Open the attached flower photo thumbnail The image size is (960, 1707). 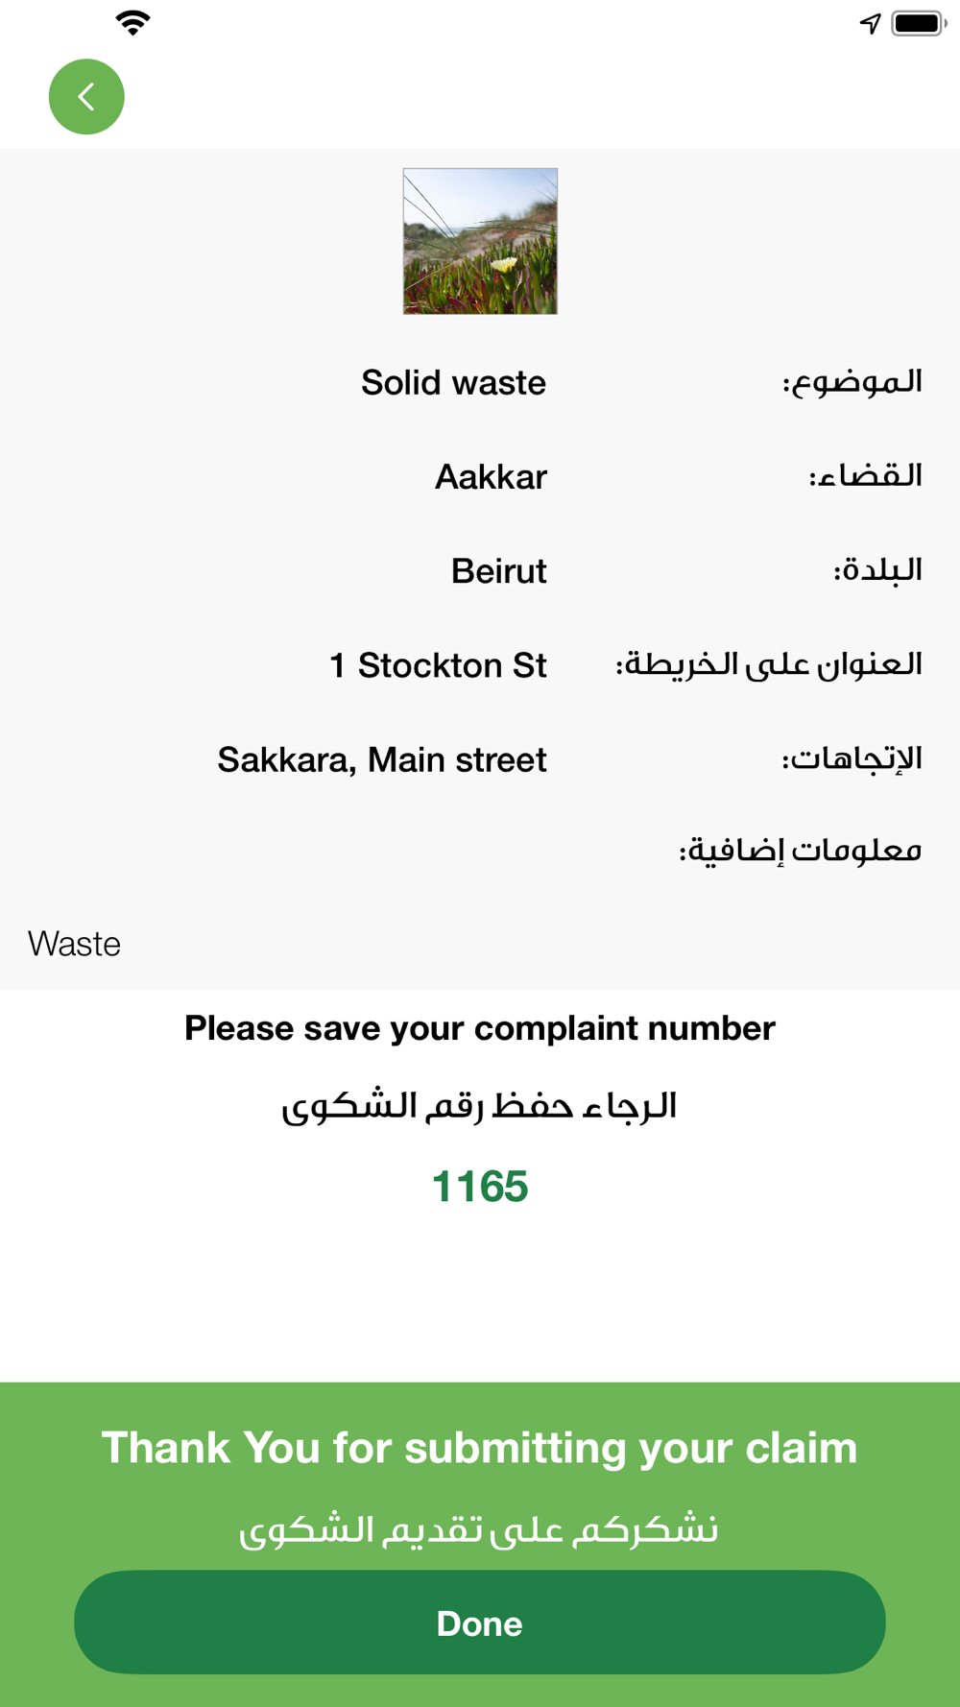480,241
